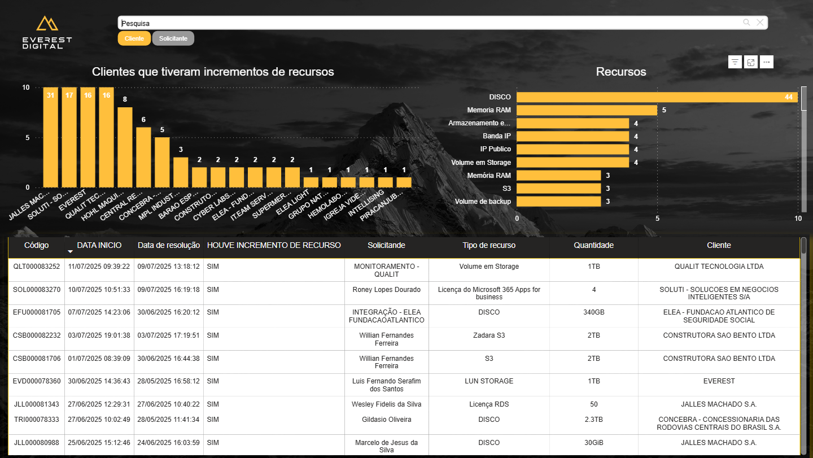Select the JALLES MAC... bar labeled 31

(51, 137)
